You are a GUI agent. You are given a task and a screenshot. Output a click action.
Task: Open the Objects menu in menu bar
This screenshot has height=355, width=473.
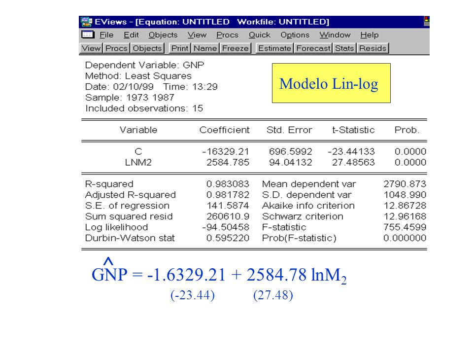(163, 35)
